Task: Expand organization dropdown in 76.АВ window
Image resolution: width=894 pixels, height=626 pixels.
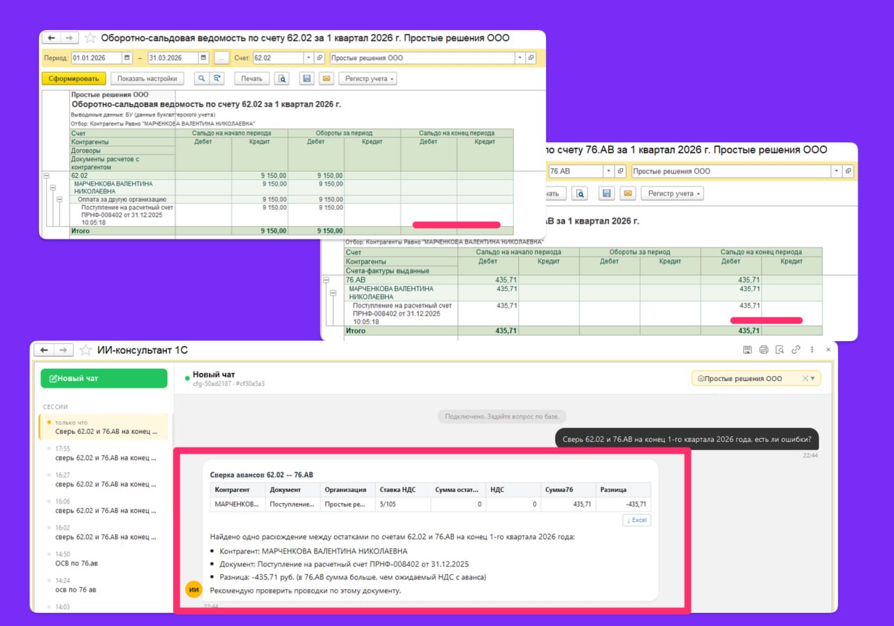Action: click(836, 171)
